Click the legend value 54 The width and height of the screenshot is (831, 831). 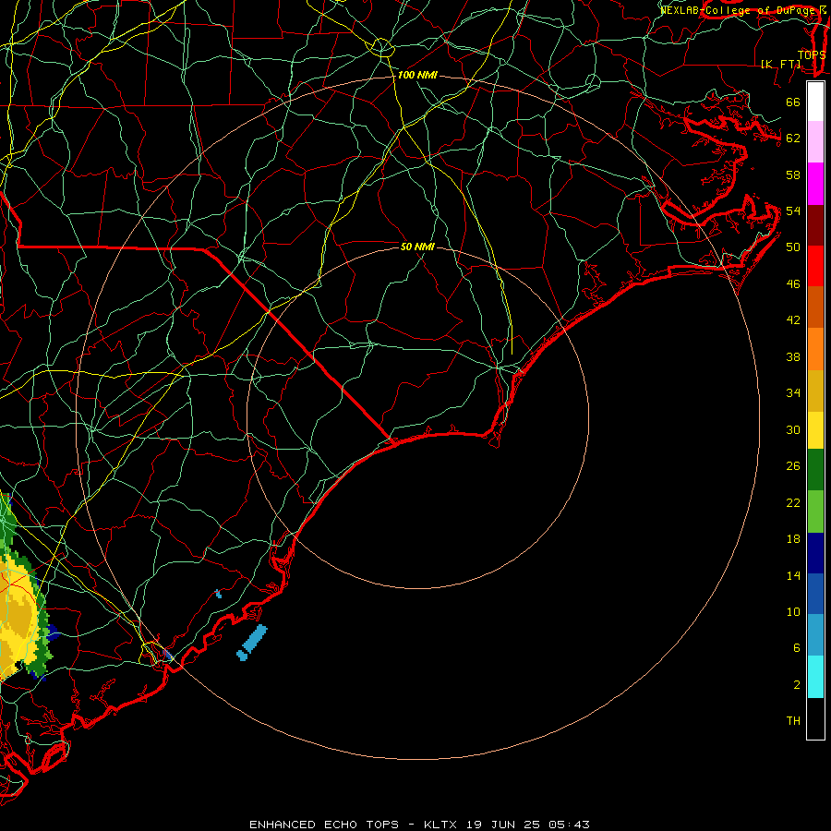[x=793, y=211]
